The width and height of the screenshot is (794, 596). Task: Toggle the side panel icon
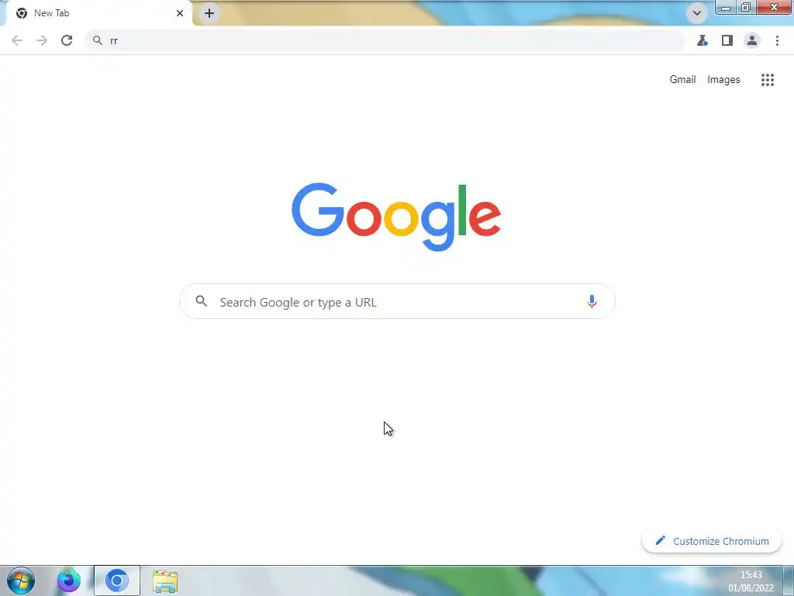click(x=727, y=40)
